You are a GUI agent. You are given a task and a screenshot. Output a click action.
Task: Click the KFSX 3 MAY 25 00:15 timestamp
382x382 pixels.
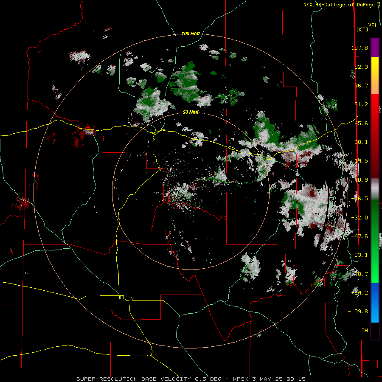tap(269, 379)
